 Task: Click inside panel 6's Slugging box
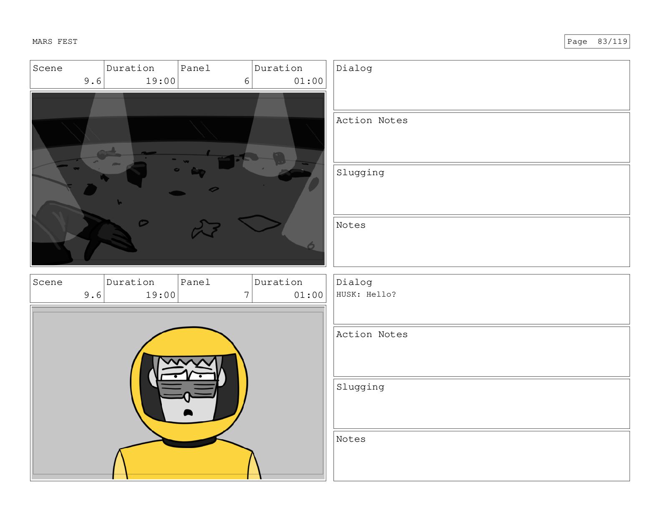pos(481,190)
